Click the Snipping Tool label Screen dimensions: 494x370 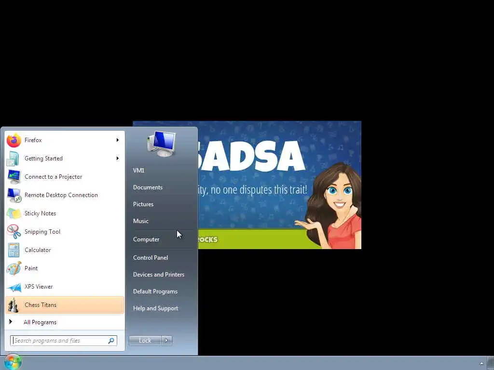pos(42,232)
